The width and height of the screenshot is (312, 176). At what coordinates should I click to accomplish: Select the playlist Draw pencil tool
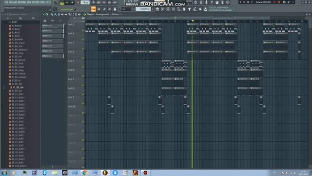click(52, 14)
